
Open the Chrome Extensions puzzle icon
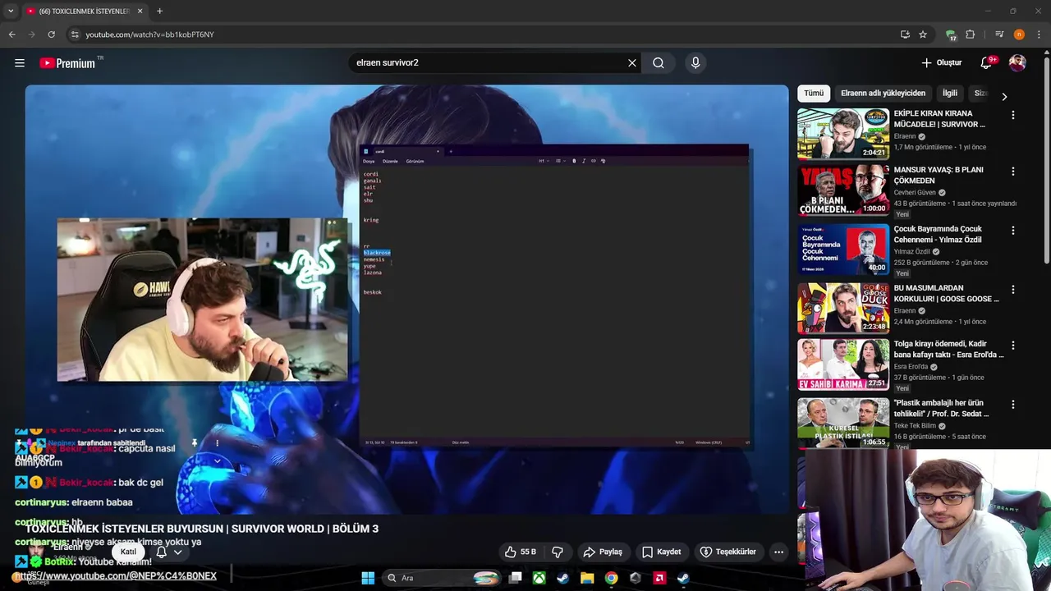pos(970,34)
